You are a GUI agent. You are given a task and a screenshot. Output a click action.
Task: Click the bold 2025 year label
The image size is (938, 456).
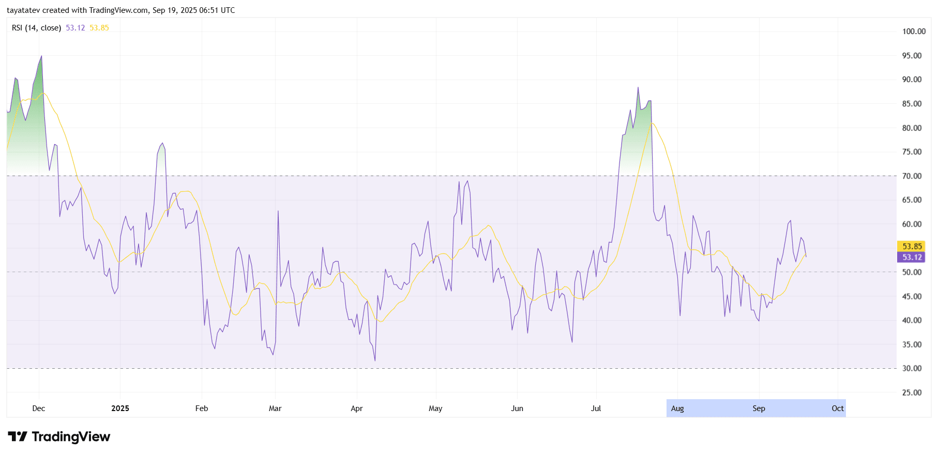point(120,408)
